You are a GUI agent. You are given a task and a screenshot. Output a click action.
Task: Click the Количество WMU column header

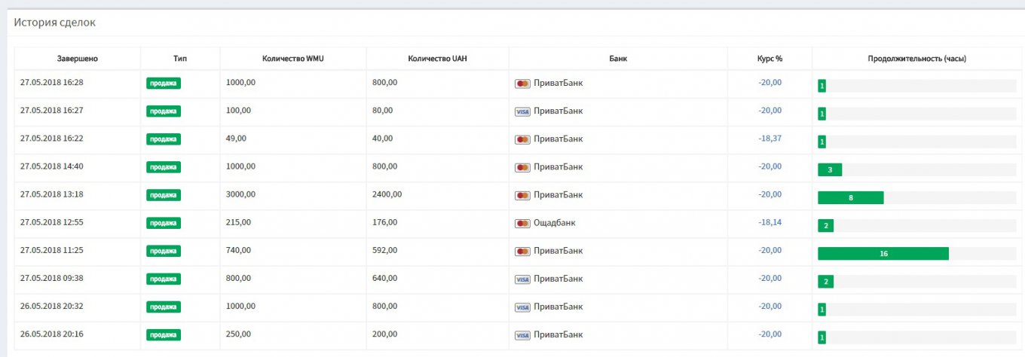click(x=292, y=59)
